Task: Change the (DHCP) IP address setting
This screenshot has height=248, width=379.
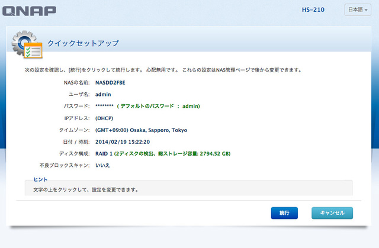Action: [x=105, y=118]
